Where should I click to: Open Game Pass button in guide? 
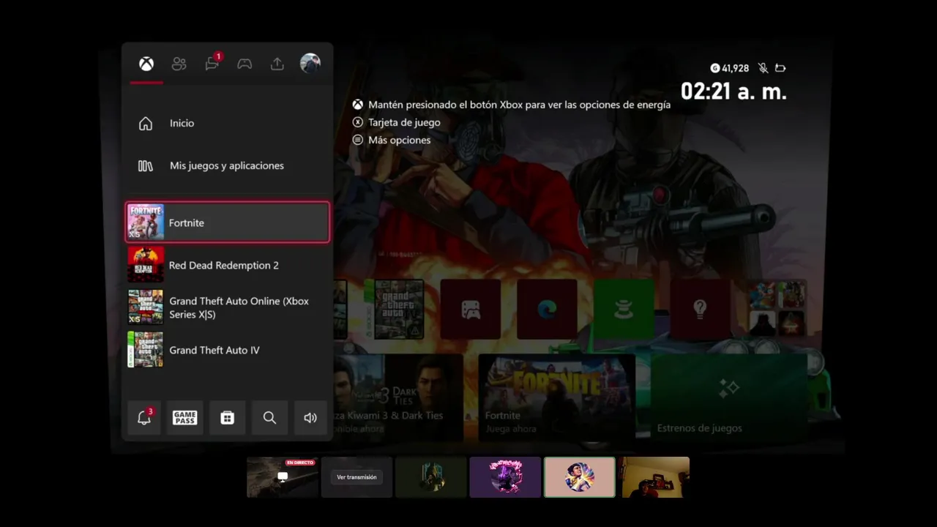pyautogui.click(x=184, y=418)
